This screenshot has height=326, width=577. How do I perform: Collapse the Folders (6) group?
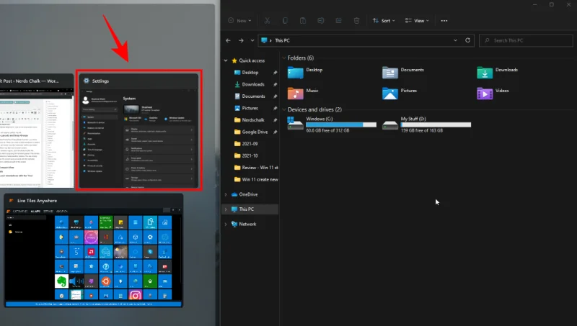(x=284, y=58)
